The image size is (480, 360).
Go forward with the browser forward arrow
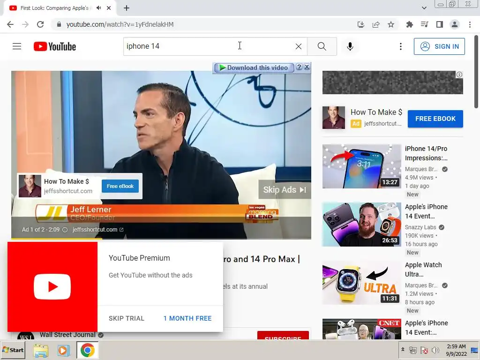(x=25, y=24)
